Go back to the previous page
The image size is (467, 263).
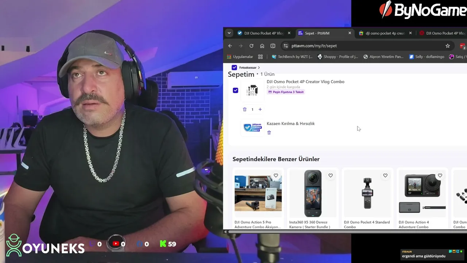pyautogui.click(x=230, y=46)
